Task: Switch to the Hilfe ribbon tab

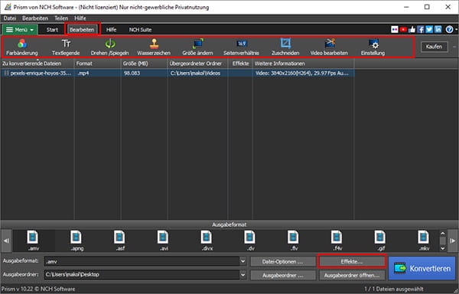Action: (111, 30)
